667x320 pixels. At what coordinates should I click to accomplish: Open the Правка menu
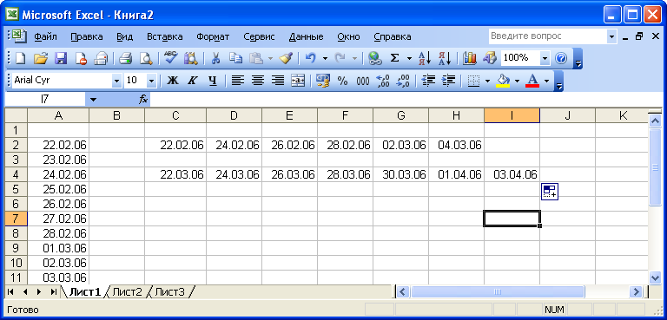(86, 36)
